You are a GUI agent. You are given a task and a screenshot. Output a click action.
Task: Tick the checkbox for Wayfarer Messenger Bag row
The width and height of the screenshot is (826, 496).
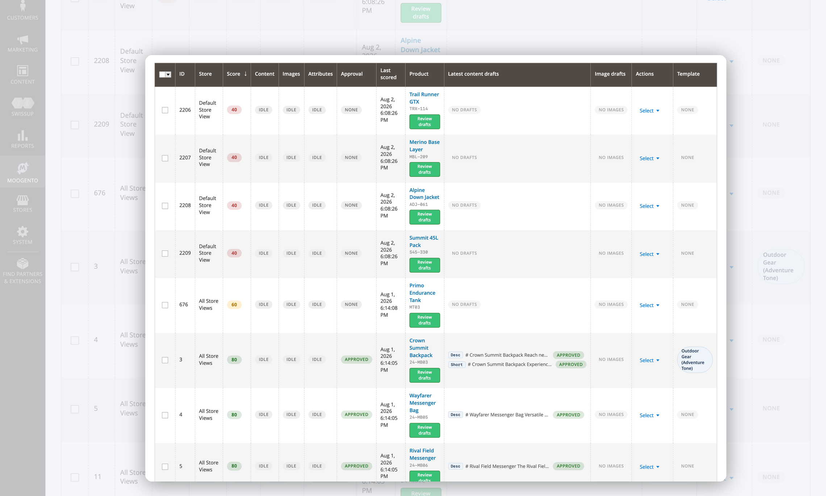(x=165, y=415)
